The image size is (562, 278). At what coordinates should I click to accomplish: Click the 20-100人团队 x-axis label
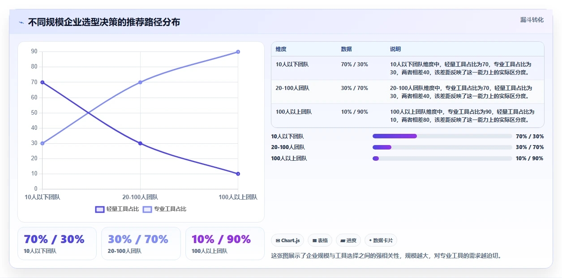pyautogui.click(x=140, y=197)
